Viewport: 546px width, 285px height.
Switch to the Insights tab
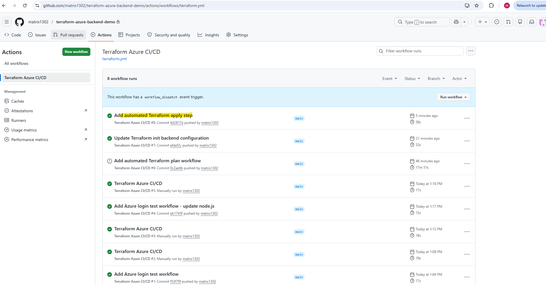click(208, 35)
